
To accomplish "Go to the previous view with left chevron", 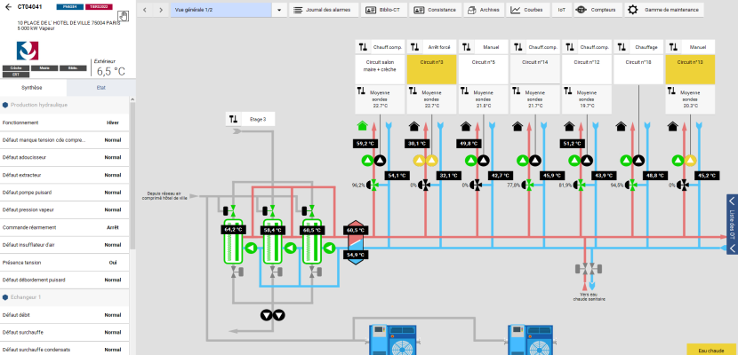I will point(146,10).
